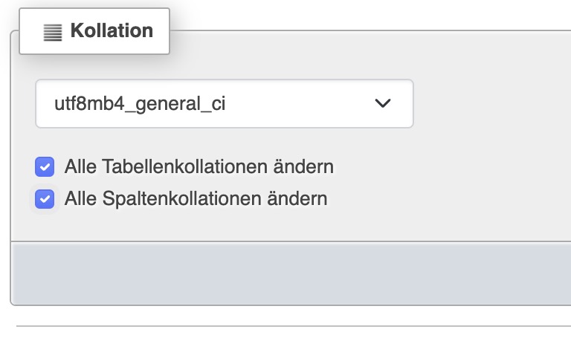Click the bold Kollation heading text

coord(112,30)
